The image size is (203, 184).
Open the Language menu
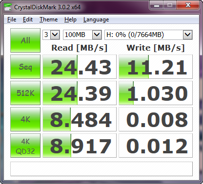(x=96, y=19)
